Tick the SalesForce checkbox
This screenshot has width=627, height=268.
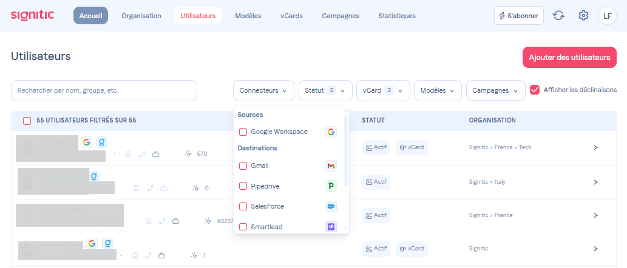(243, 207)
